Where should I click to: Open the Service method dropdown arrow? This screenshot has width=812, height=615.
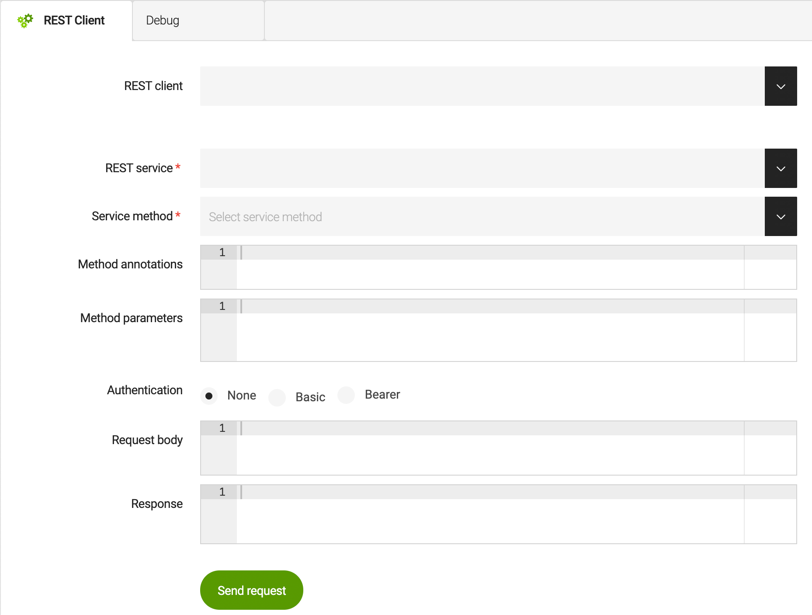click(781, 216)
